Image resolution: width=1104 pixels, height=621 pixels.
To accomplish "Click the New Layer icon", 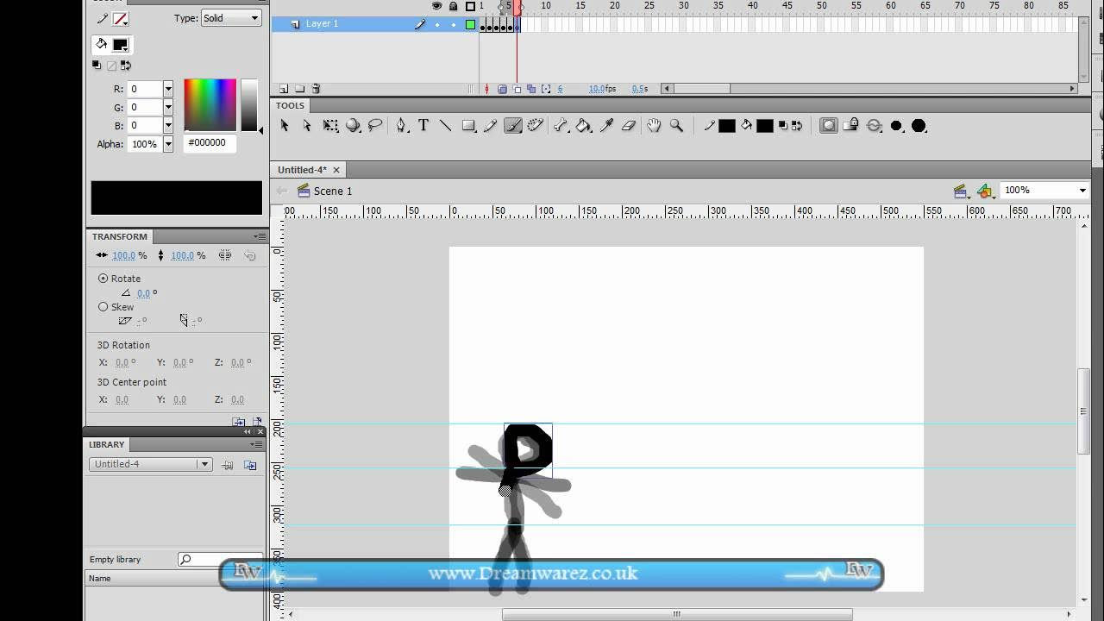I will (x=284, y=89).
